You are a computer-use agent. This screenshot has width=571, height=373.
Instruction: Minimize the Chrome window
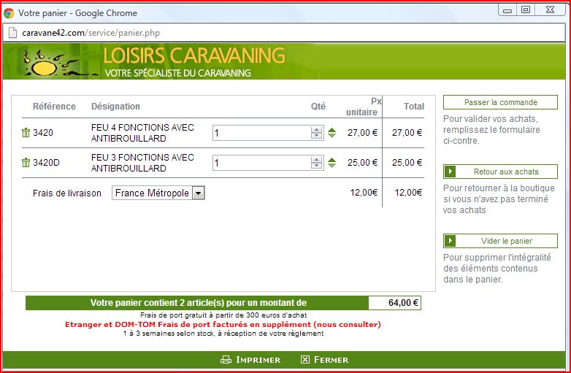point(507,9)
